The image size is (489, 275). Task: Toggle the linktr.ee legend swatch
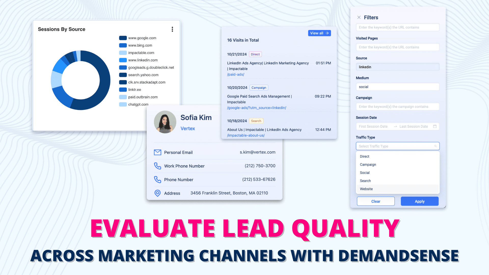point(123,90)
